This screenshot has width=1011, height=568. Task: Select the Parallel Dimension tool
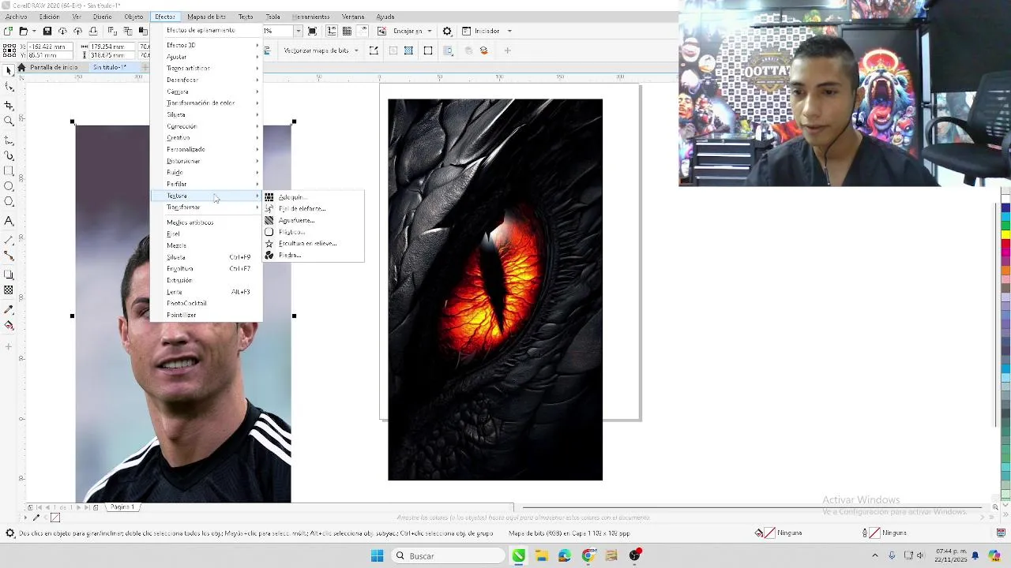[x=9, y=239]
